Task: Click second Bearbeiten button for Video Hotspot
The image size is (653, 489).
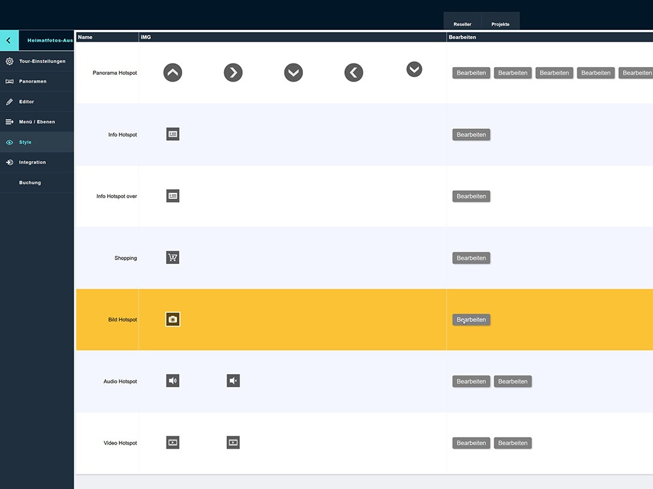Action: 513,443
